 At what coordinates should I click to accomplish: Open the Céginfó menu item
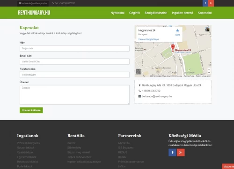point(134,13)
